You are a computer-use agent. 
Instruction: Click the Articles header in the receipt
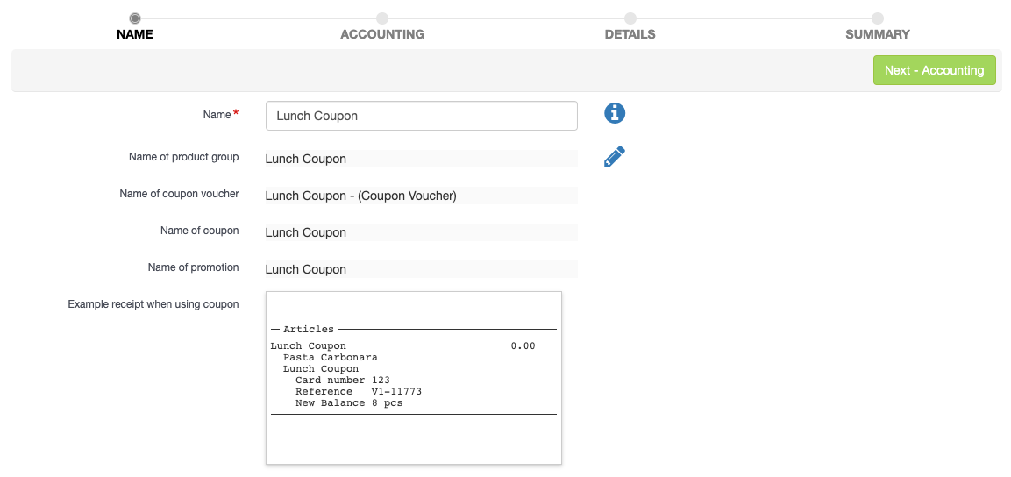(x=309, y=330)
